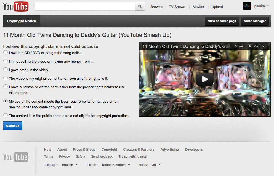Screen dimensions: 274x176
Task: Open the Video Manager button
Action: tap(255, 21)
